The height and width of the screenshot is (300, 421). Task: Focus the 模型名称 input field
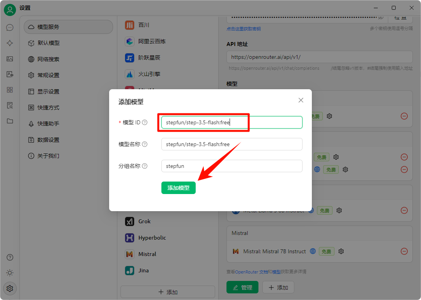point(232,144)
